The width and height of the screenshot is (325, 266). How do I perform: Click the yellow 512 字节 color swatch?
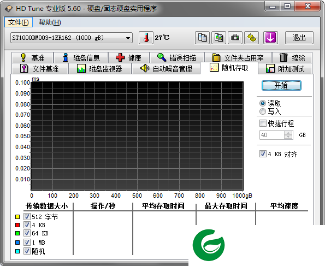click(17, 217)
